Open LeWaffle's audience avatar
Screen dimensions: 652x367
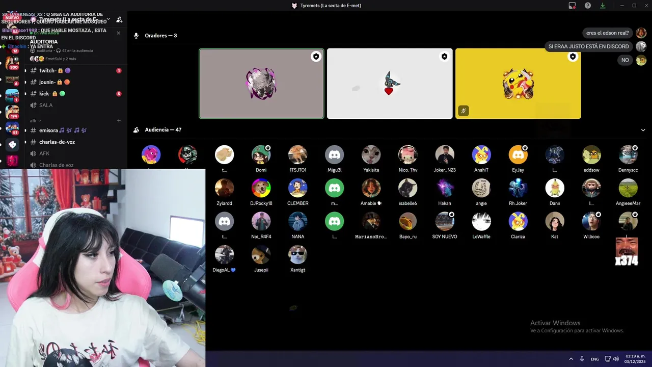click(x=481, y=222)
